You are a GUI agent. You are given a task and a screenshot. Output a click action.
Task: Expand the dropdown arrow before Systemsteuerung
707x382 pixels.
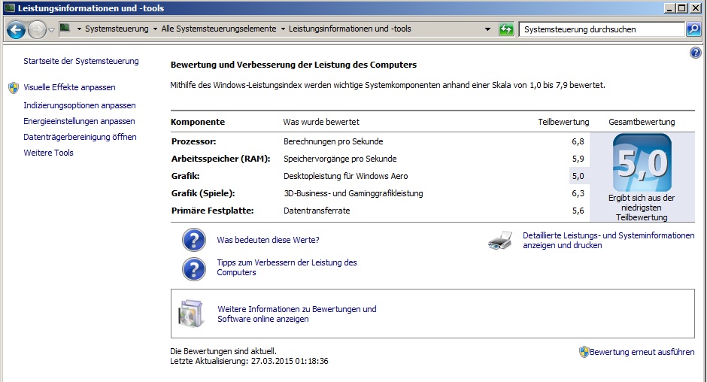pyautogui.click(x=79, y=29)
